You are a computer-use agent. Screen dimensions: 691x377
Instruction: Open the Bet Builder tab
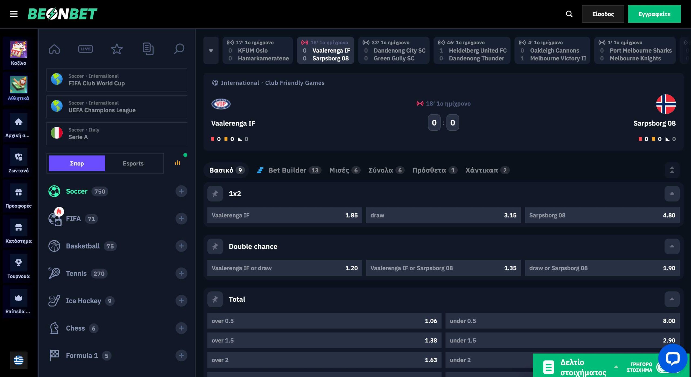click(289, 170)
